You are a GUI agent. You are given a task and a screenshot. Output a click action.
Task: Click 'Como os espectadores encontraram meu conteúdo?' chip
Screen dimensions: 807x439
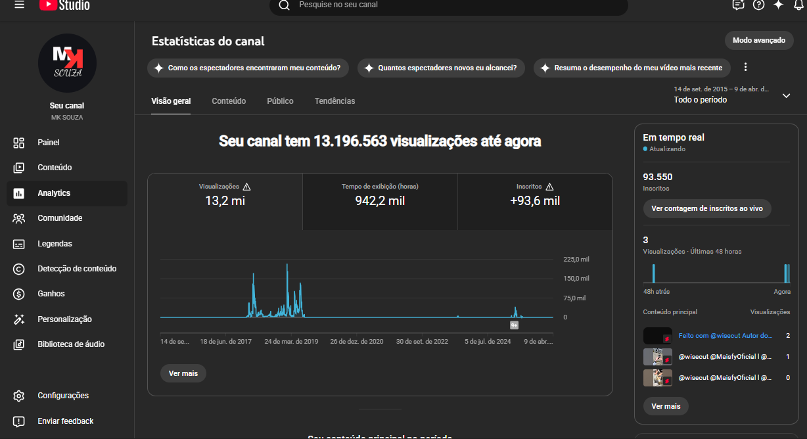249,68
